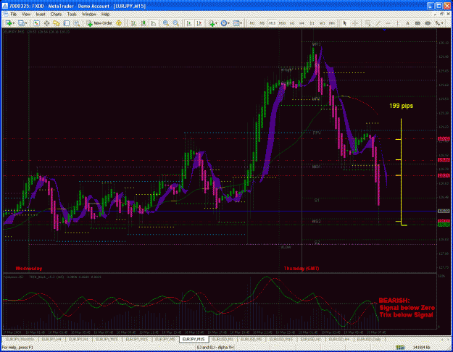The height and width of the screenshot is (352, 453).
Task: Open the Tools menu
Action: (72, 14)
